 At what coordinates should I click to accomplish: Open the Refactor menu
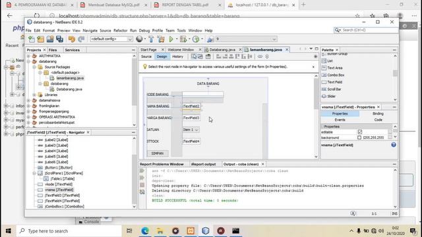point(120,31)
